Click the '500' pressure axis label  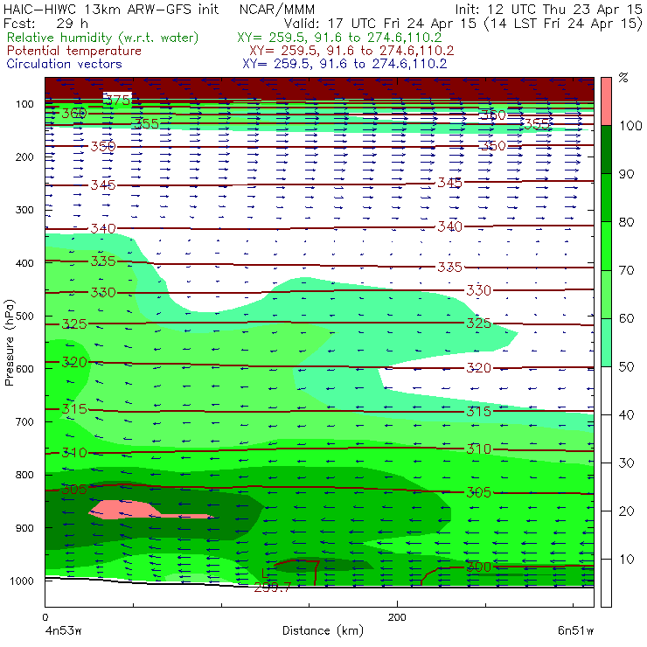click(24, 316)
